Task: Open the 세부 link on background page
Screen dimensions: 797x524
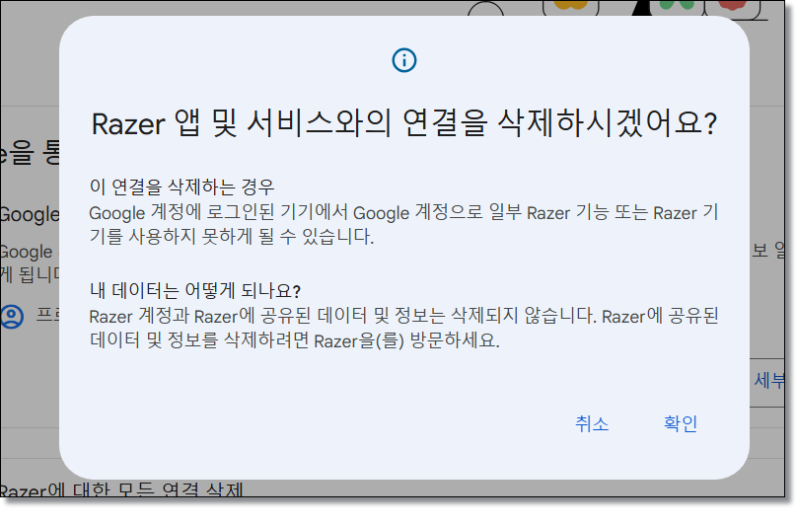Action: [769, 380]
